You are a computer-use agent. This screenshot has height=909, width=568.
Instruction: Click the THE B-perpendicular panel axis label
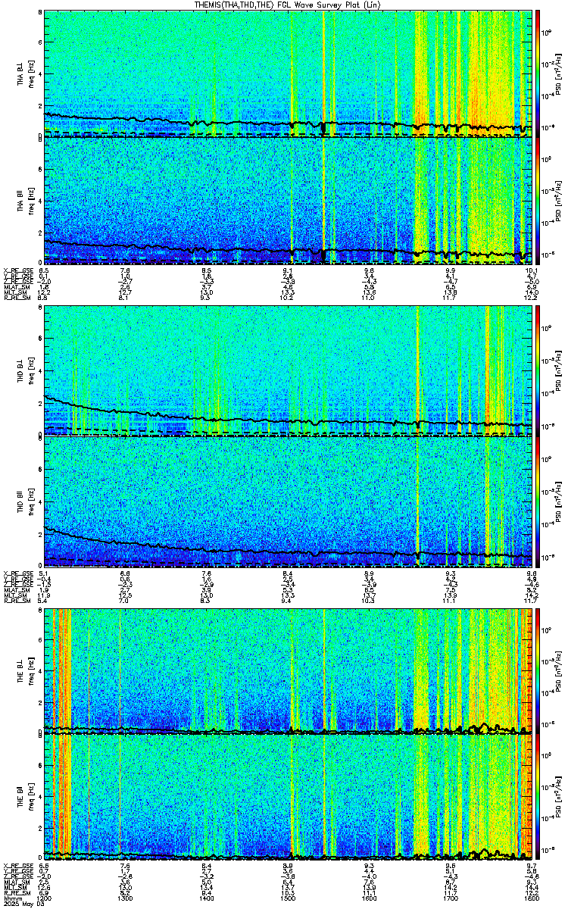(21, 670)
